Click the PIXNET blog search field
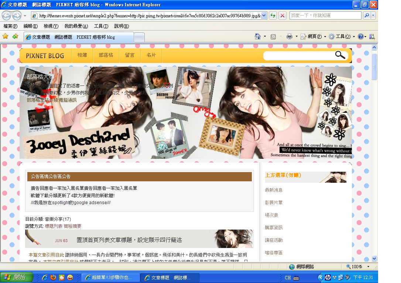The width and height of the screenshot is (401, 283). pos(299,55)
